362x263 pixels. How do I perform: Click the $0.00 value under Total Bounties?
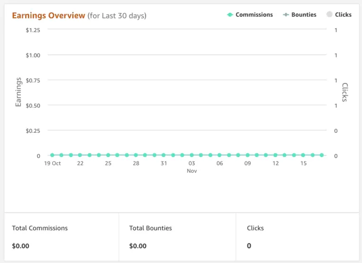click(138, 246)
